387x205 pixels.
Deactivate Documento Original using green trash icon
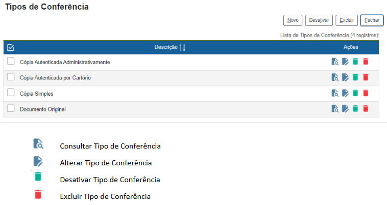point(355,108)
